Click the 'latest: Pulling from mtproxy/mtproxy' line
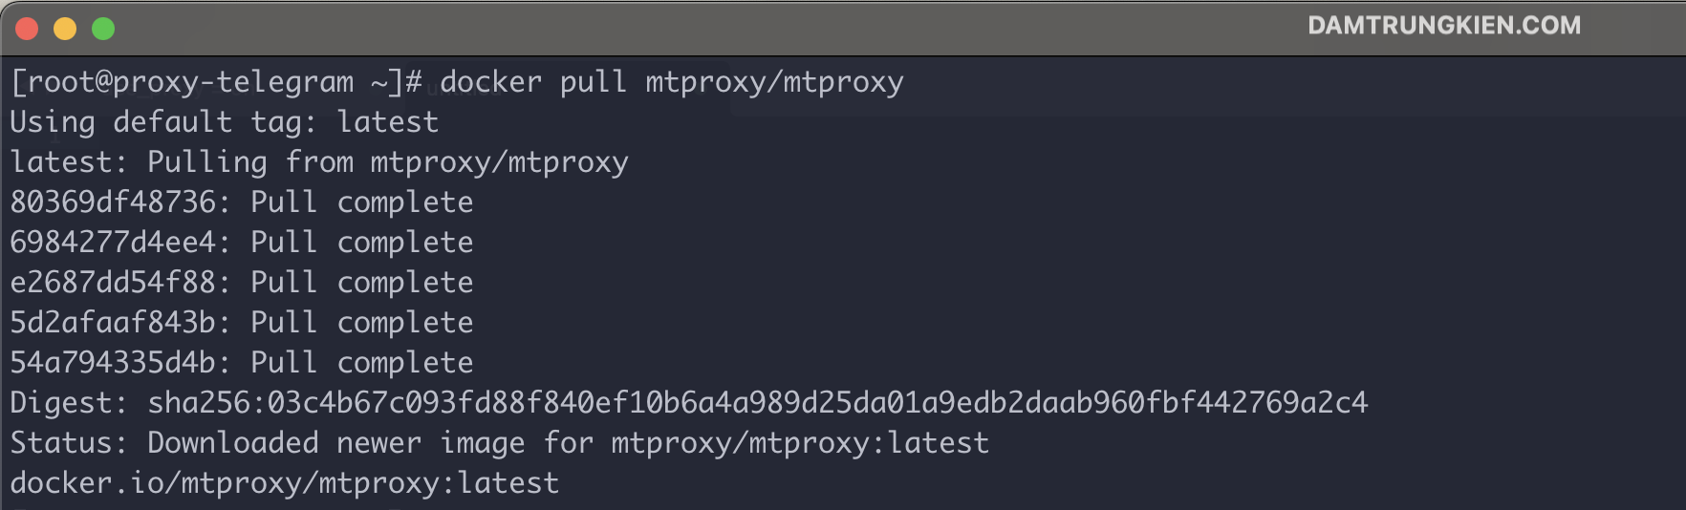Screen dimensions: 1686x510 pyautogui.click(x=319, y=162)
